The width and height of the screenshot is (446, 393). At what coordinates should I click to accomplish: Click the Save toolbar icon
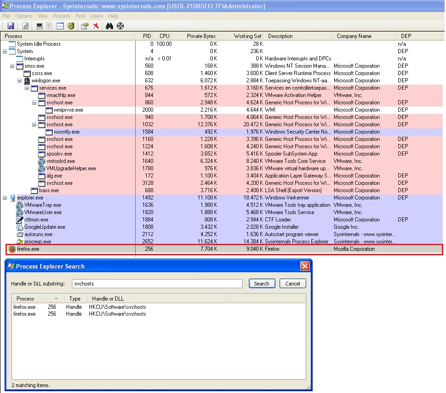pos(11,26)
